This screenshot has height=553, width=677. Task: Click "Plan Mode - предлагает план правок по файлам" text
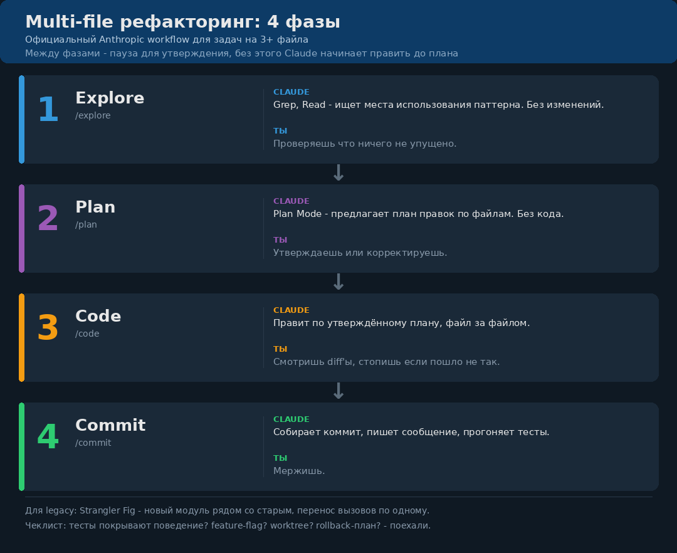pos(418,214)
